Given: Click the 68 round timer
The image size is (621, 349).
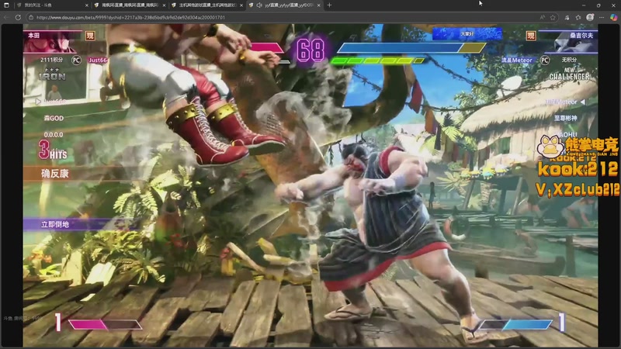Looking at the screenshot, I should [x=310, y=50].
